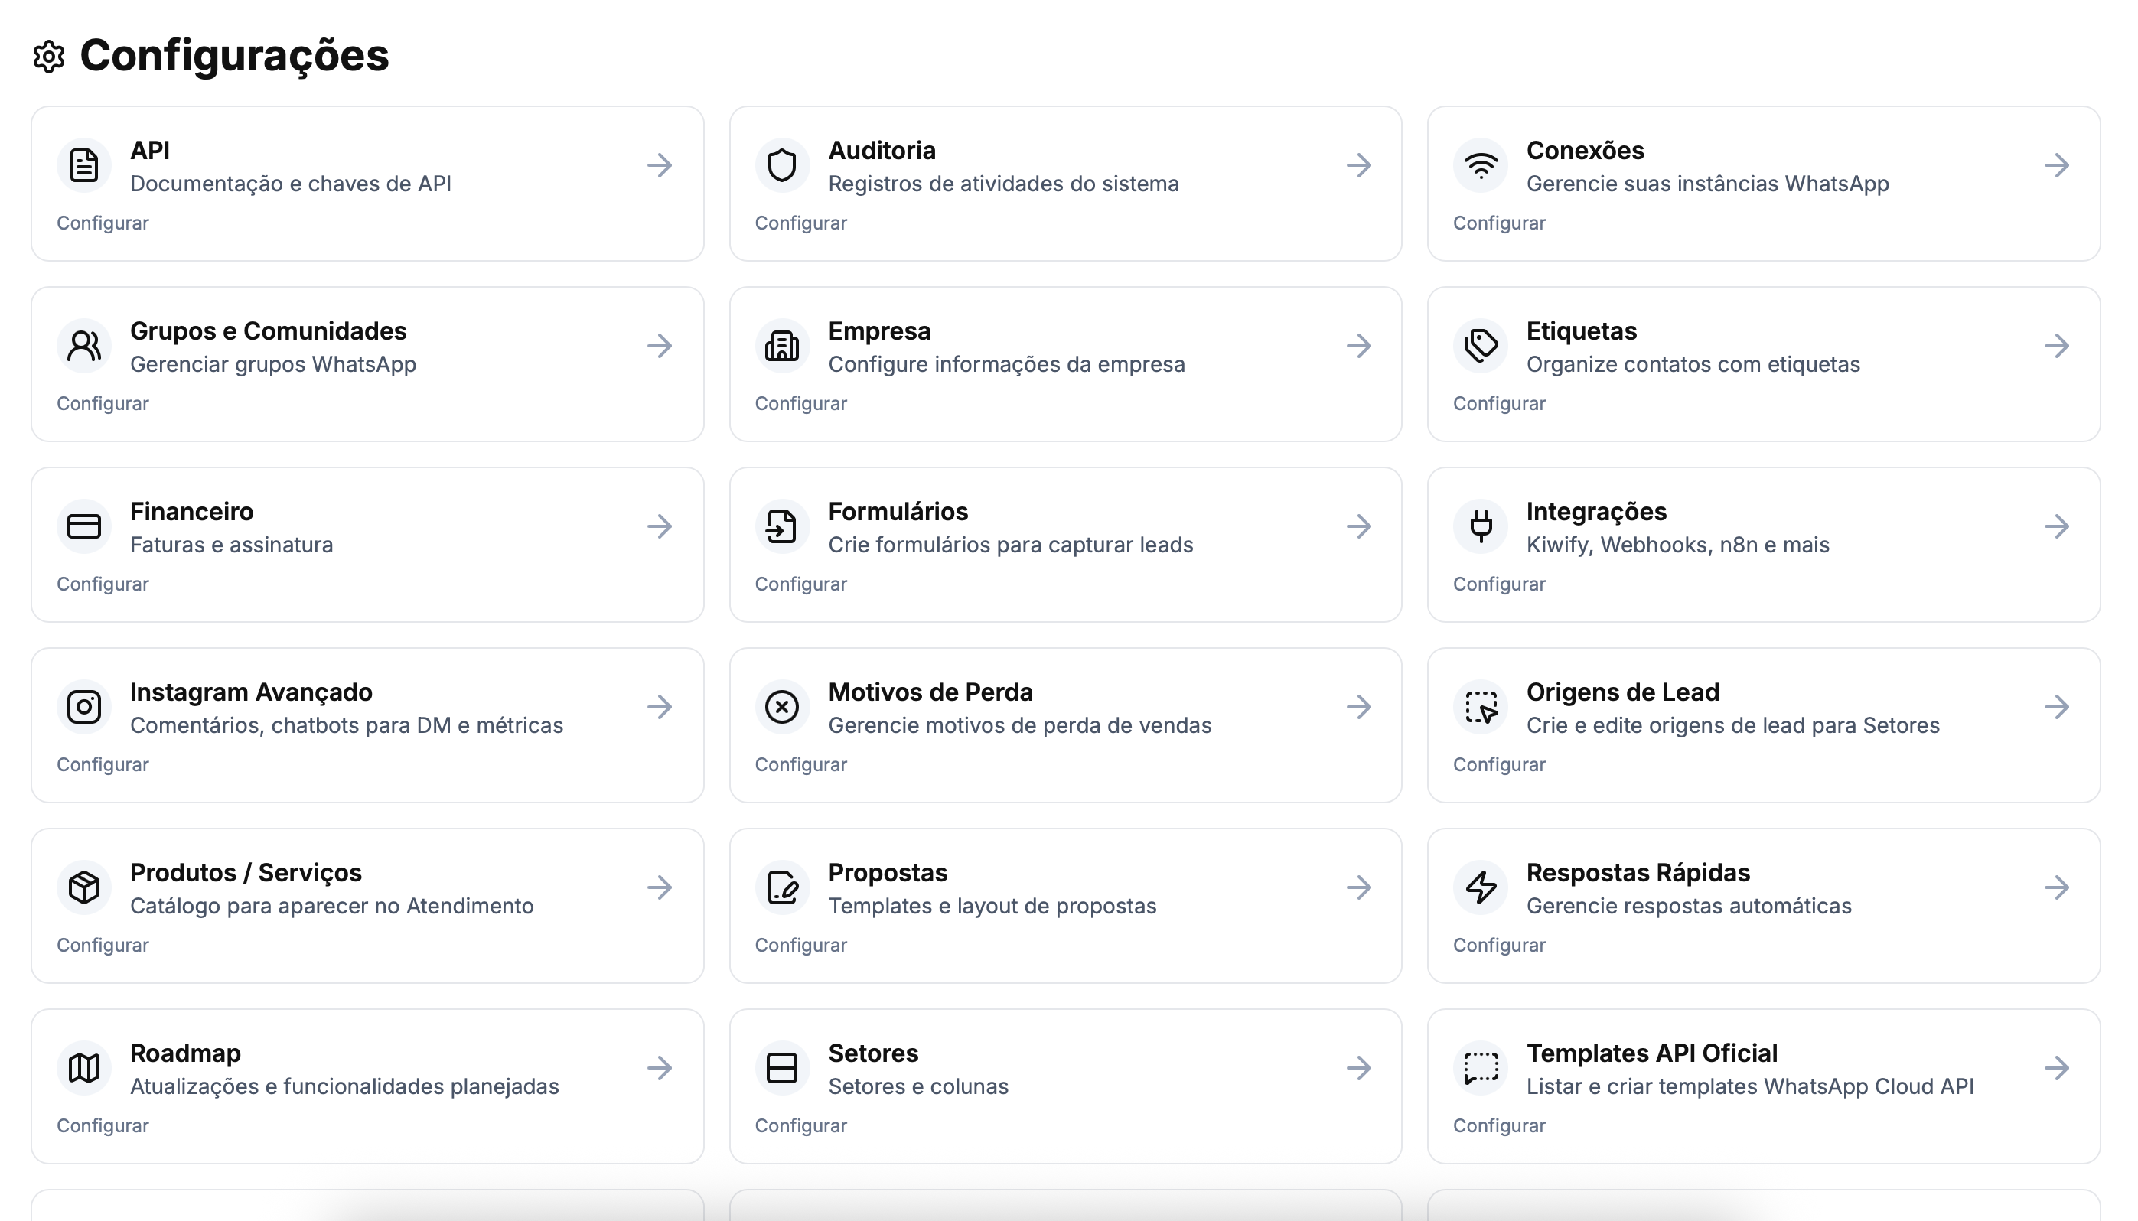This screenshot has height=1221, width=2138.
Task: Click the Roadmap map icon
Action: [x=84, y=1066]
